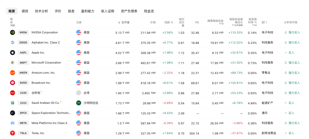Click the Saudi Arabia flag icon

[79, 103]
